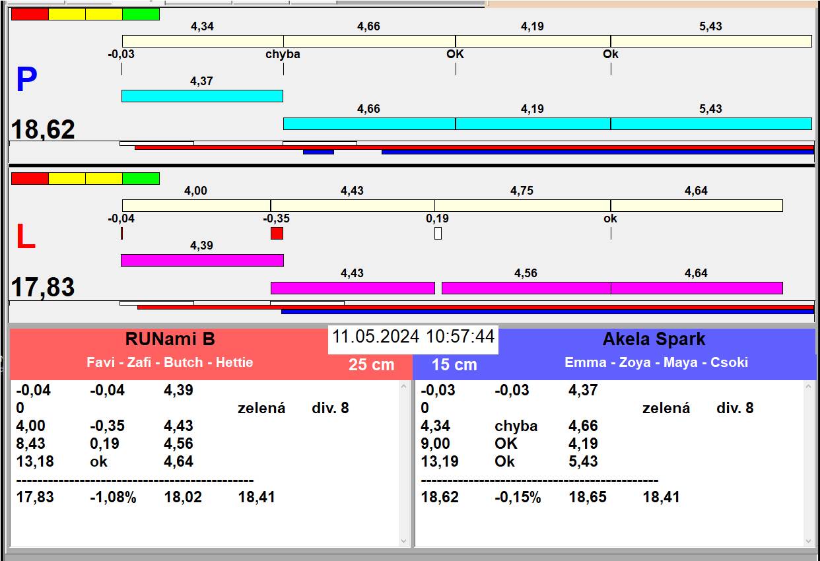Click -0,15% in the Akela Spark summary row
The image size is (820, 561).
pyautogui.click(x=518, y=497)
